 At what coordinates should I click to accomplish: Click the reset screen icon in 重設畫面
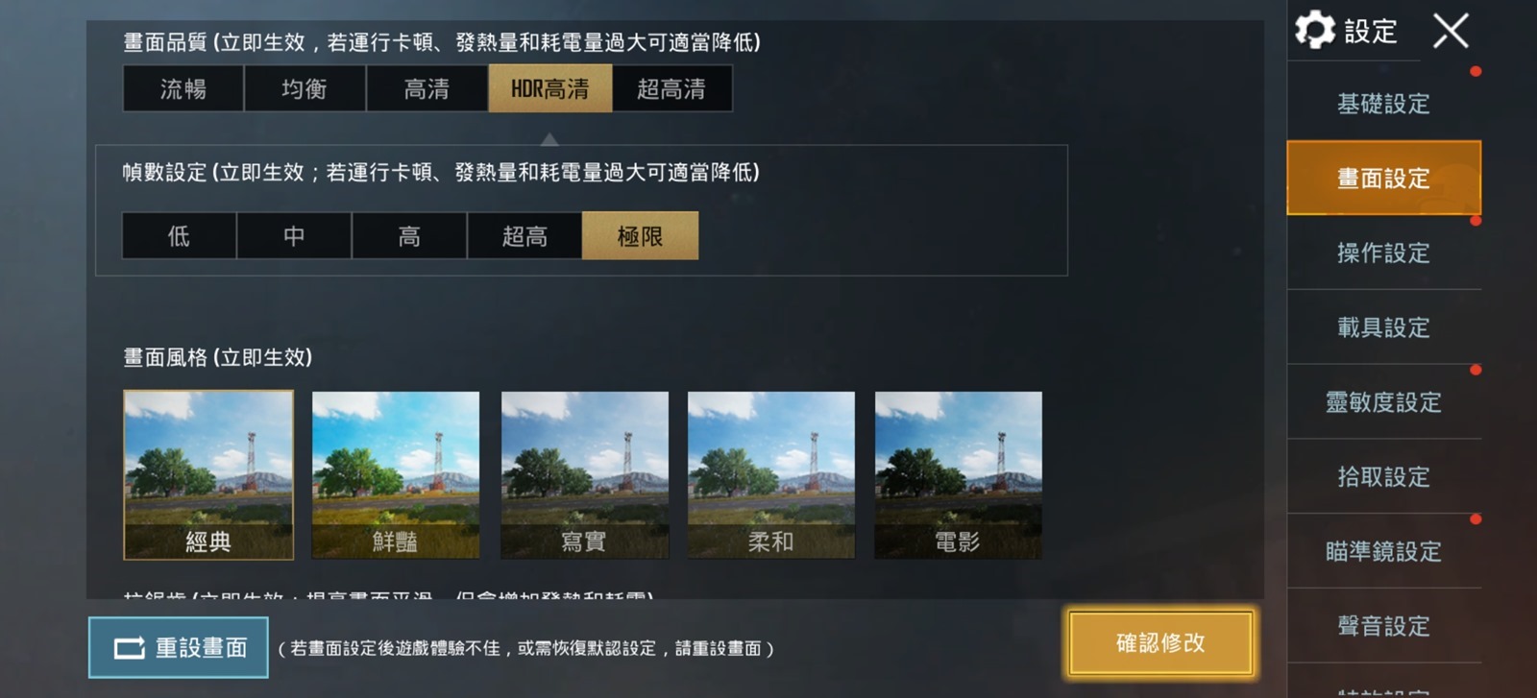click(x=130, y=648)
